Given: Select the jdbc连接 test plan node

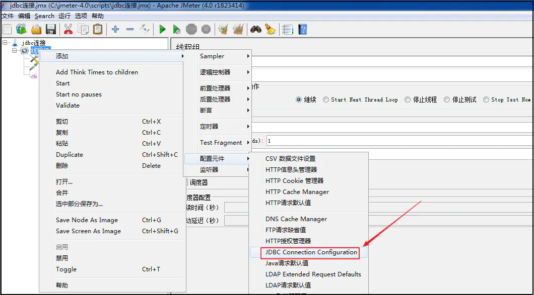Looking at the screenshot, I should click(x=33, y=43).
